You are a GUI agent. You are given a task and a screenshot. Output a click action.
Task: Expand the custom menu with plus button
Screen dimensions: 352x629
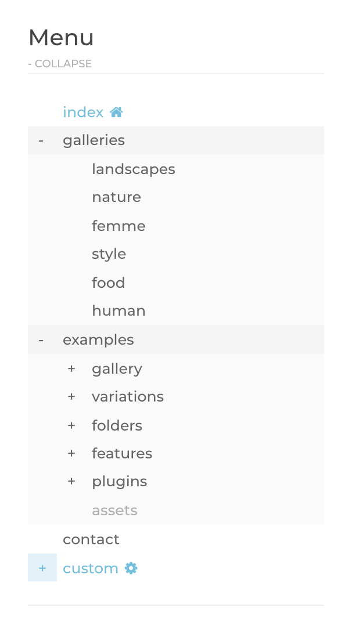point(42,568)
